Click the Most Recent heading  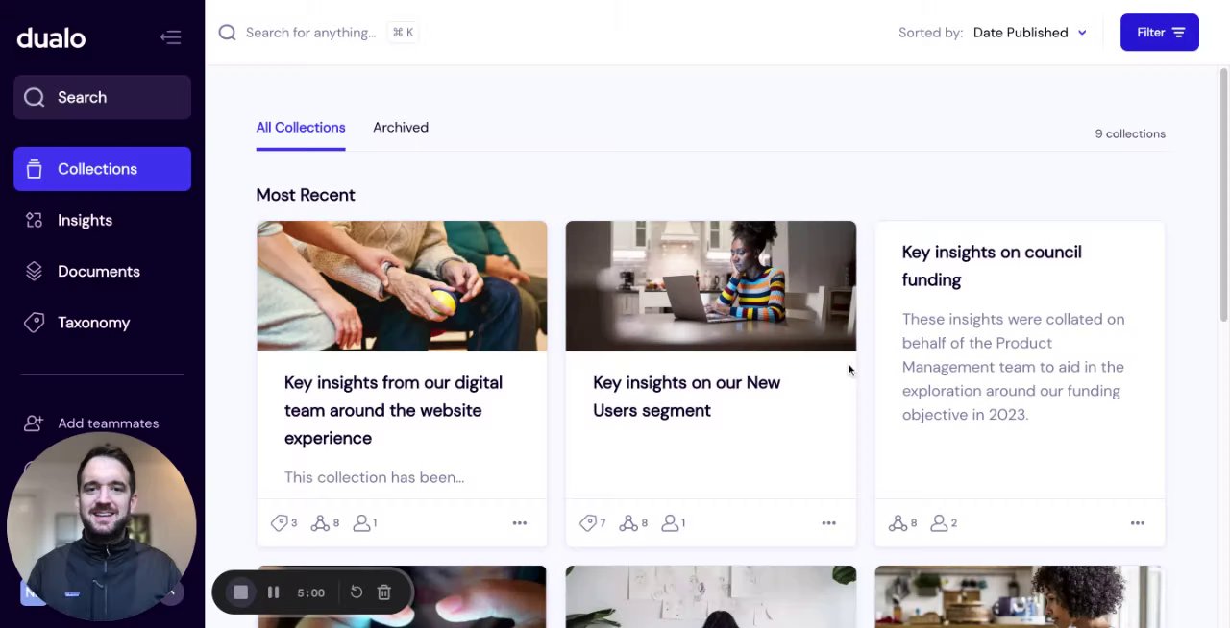306,195
